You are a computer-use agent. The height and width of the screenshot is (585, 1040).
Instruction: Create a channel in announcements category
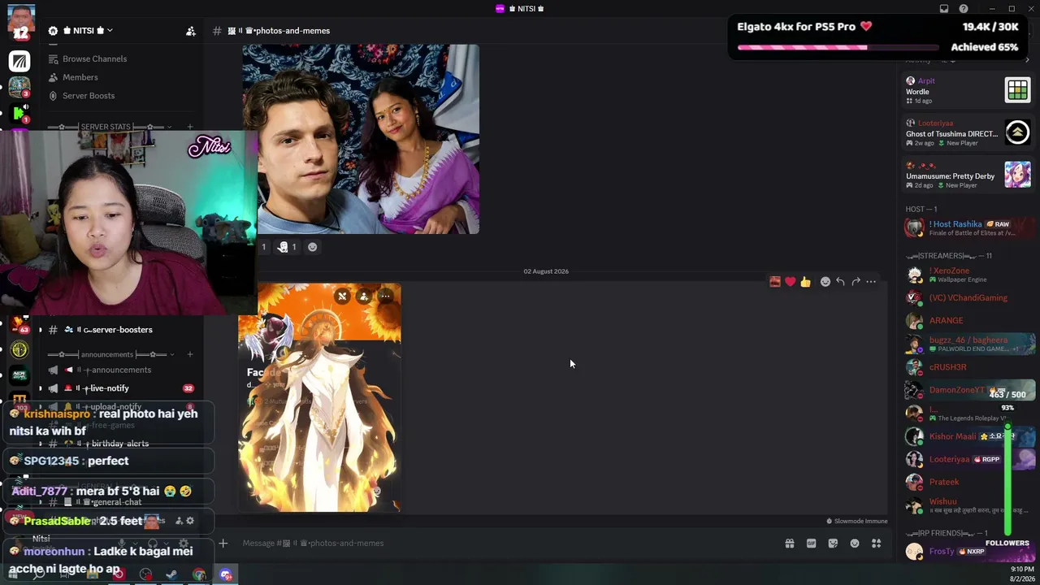[190, 354]
